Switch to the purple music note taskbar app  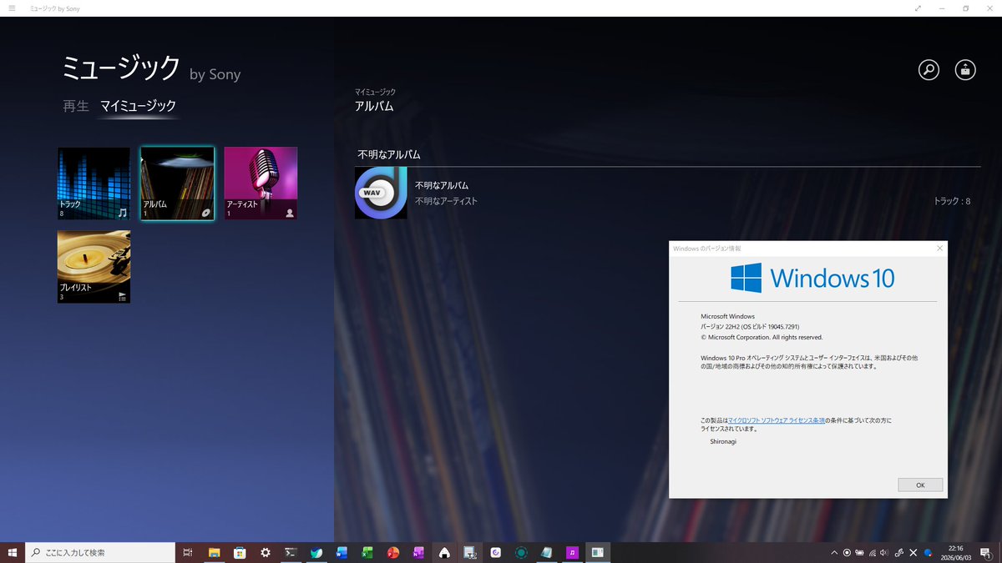click(x=572, y=552)
